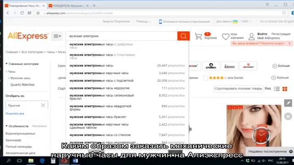Open Word from the taskbar
Screen dimensions: 294x165
[75, 161]
